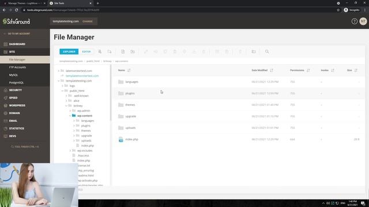Open the EMAIL sidebar section
The height and width of the screenshot is (207, 369).
tap(13, 121)
